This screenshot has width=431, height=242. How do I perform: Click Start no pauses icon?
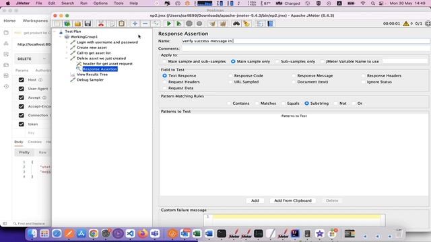178,24
